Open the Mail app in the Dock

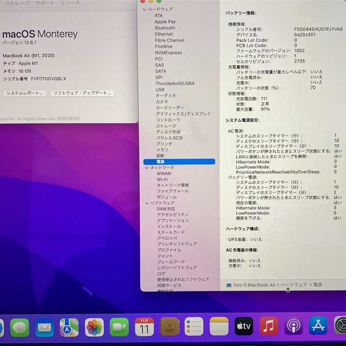pyautogui.click(x=44, y=328)
